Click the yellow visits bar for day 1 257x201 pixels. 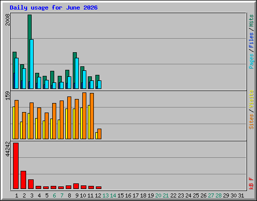[14, 123]
